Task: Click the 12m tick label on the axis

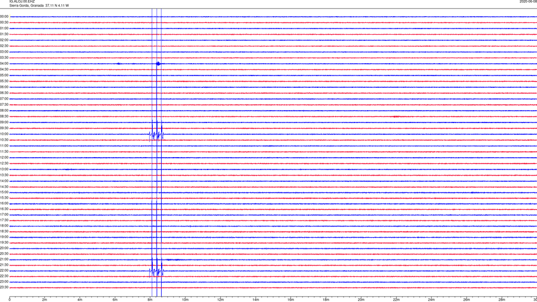Action: pyautogui.click(x=220, y=300)
